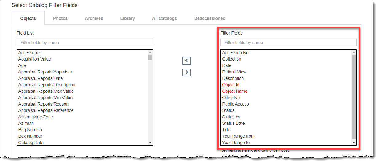Select Acquisition Value in Field List
The width and height of the screenshot is (378, 163).
[x=35, y=59]
